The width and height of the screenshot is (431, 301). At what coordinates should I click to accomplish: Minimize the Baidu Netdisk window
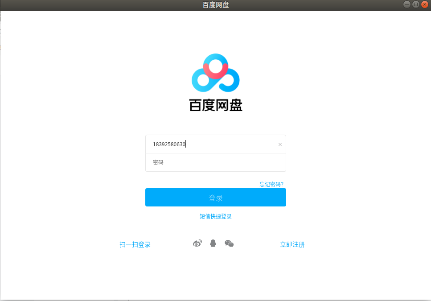click(407, 4)
